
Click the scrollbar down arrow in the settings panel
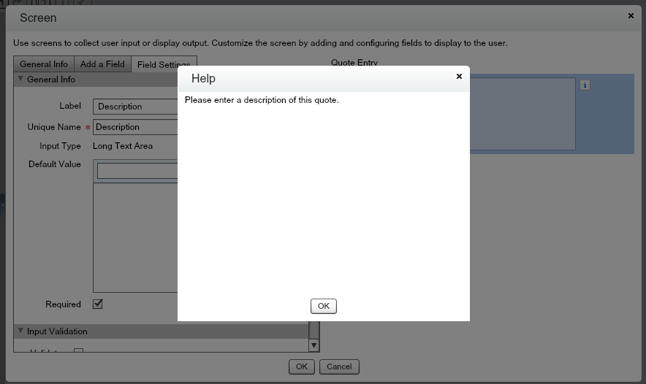tap(314, 345)
